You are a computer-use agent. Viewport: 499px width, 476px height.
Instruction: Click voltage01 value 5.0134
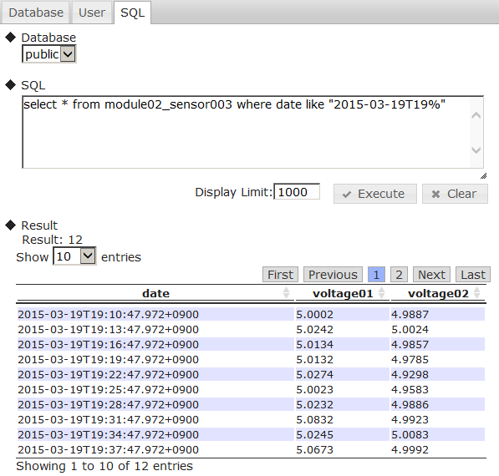[x=315, y=344]
